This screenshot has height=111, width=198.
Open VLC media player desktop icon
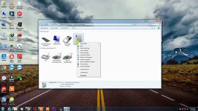click(12, 5)
